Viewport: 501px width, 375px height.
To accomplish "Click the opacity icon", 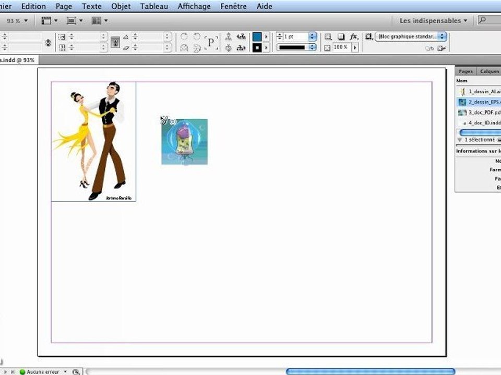I will (x=328, y=48).
